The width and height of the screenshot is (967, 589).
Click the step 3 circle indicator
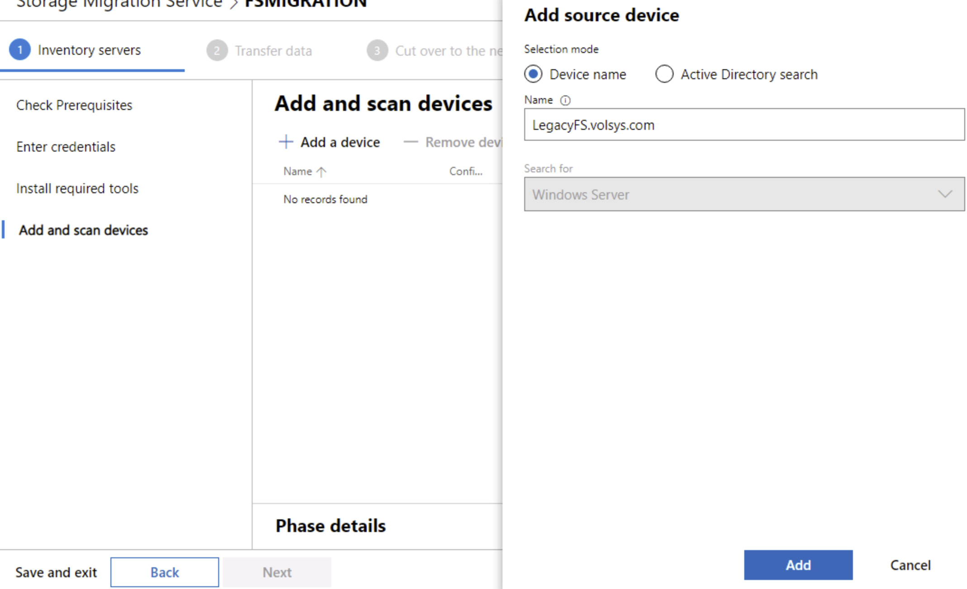coord(377,50)
